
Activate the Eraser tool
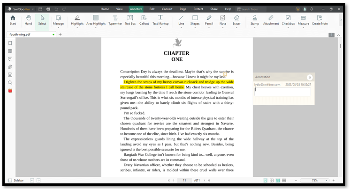236,20
